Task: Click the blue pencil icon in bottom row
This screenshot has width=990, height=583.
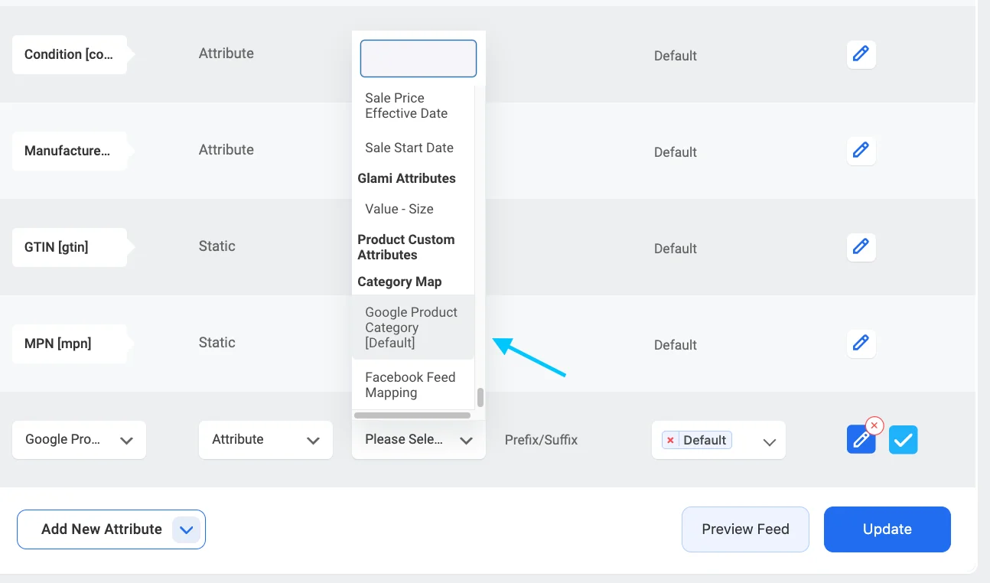Action: (x=861, y=440)
